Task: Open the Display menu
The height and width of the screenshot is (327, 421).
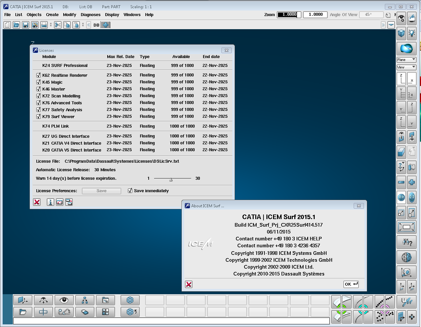Action: pyautogui.click(x=112, y=15)
